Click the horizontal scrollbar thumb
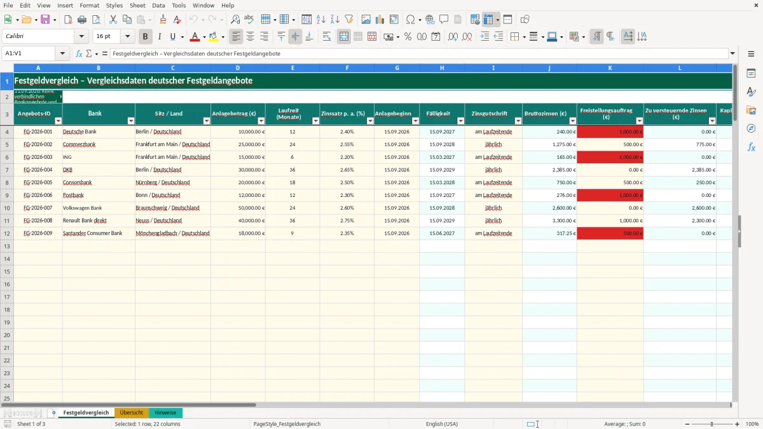Viewport: 763px width, 429px height. point(128,404)
